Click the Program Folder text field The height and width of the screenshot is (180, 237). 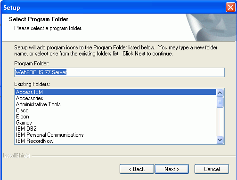pos(119,72)
